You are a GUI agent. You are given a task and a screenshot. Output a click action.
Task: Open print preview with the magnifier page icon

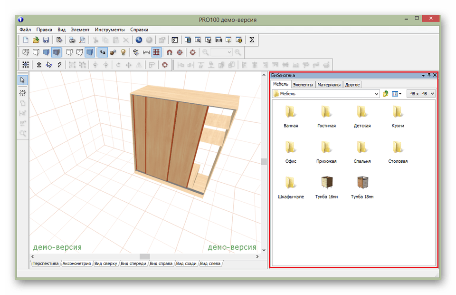click(82, 40)
